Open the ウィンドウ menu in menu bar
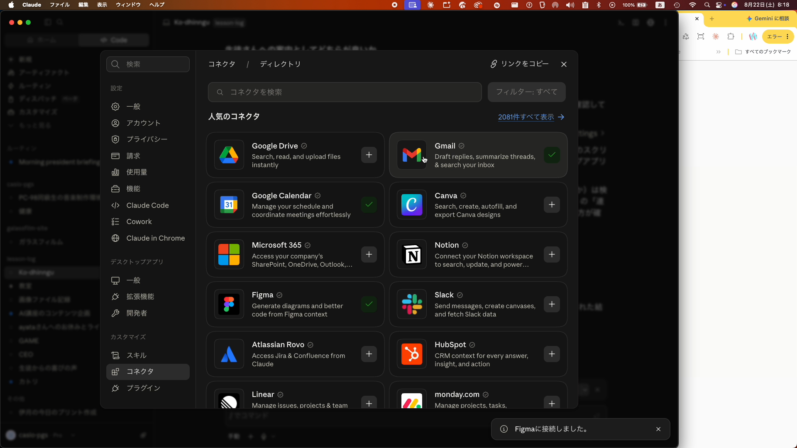Image resolution: width=797 pixels, height=448 pixels. 128,5
